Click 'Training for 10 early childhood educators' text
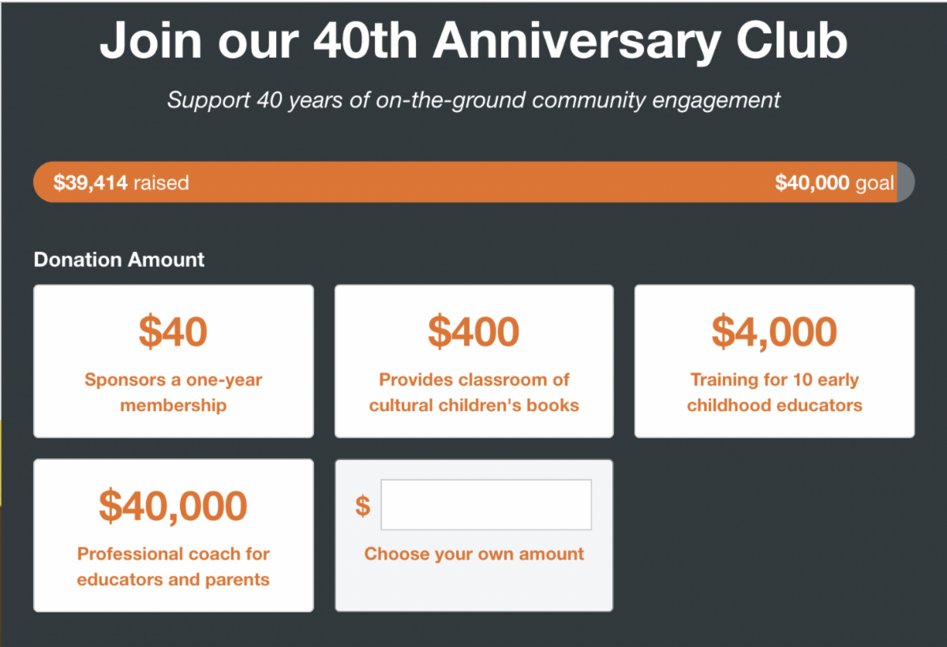This screenshot has height=647, width=947. coord(774,393)
